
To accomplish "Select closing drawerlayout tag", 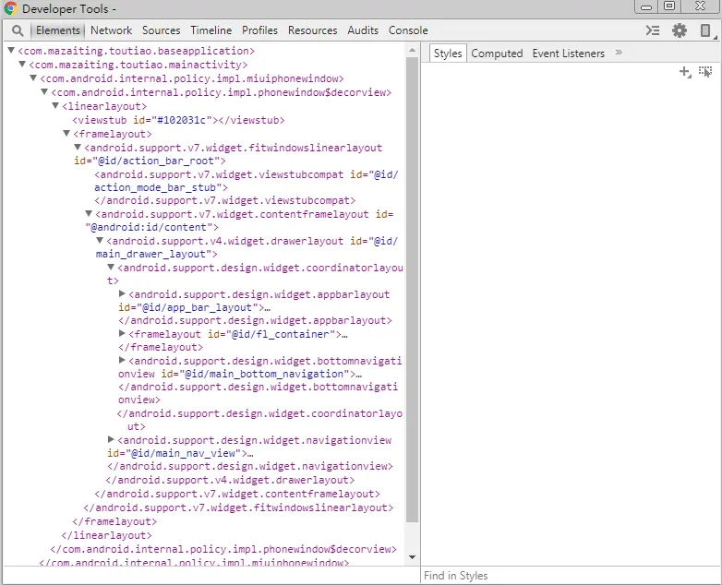I will click(230, 480).
